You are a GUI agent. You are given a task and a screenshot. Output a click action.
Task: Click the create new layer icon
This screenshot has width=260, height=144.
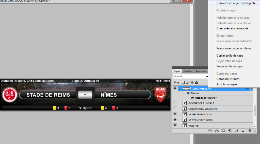pos(243,130)
